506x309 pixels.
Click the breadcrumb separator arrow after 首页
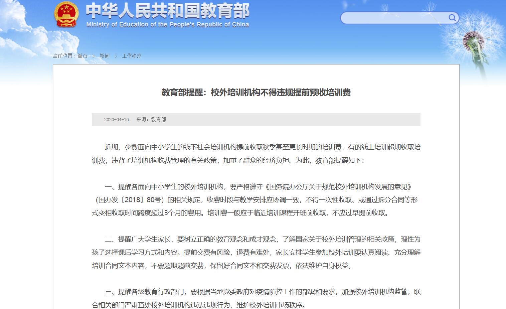point(94,56)
